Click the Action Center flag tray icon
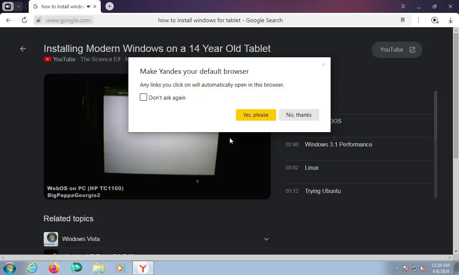The height and width of the screenshot is (275, 459). [406, 268]
